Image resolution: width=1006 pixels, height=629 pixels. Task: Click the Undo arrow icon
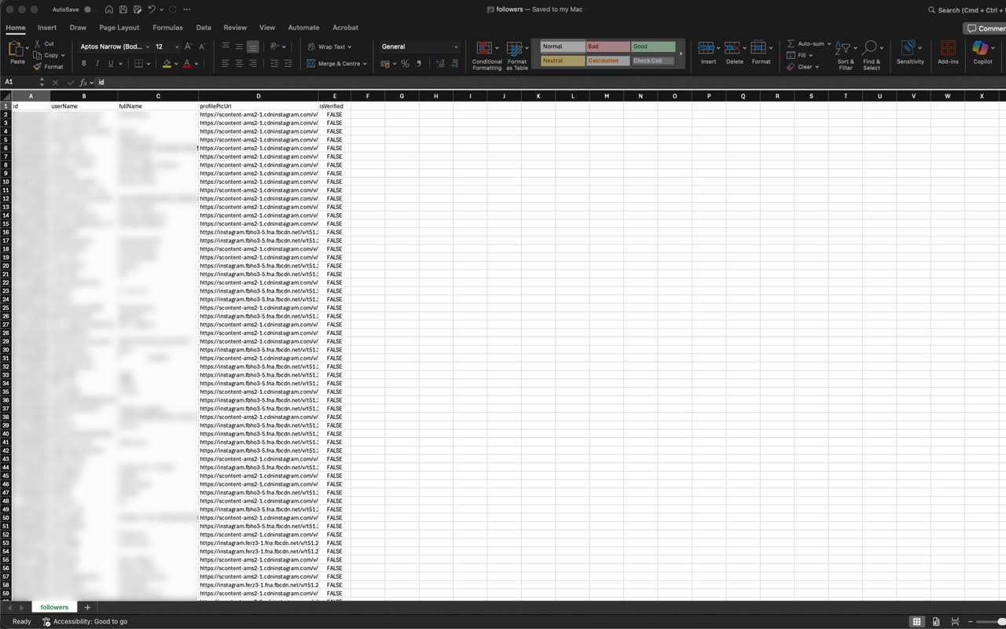coord(152,9)
